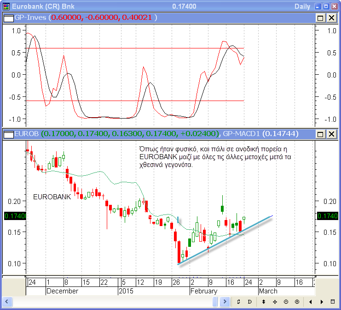
Task: Click the vertical rescale Y-axis arrows icon
Action: coord(264,302)
